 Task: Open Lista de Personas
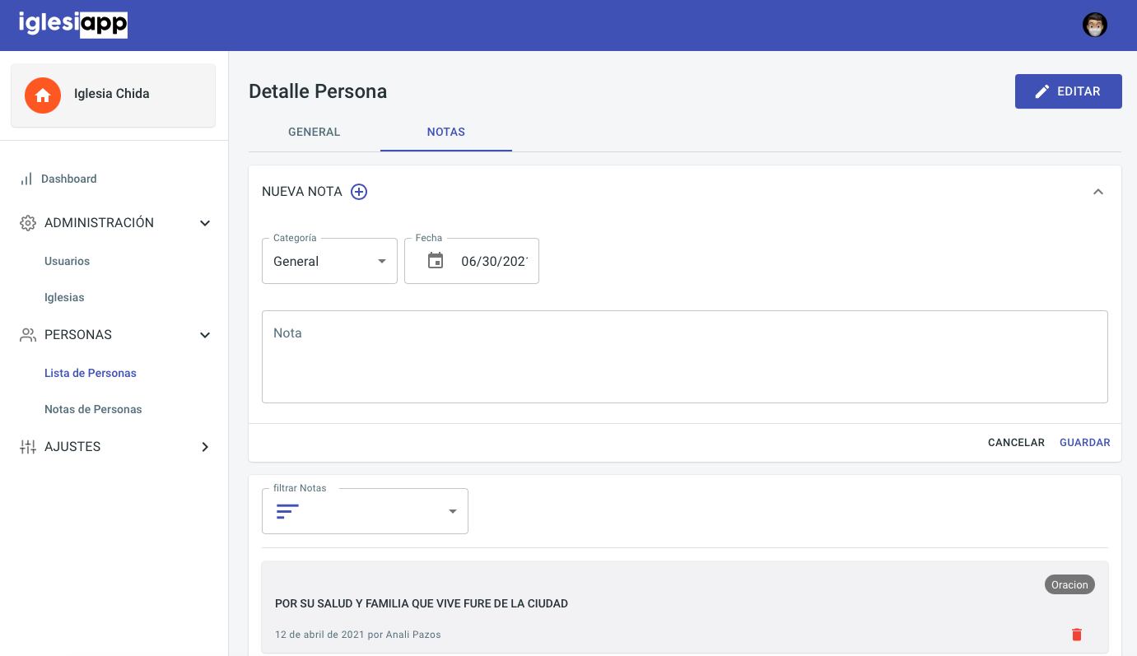click(91, 373)
